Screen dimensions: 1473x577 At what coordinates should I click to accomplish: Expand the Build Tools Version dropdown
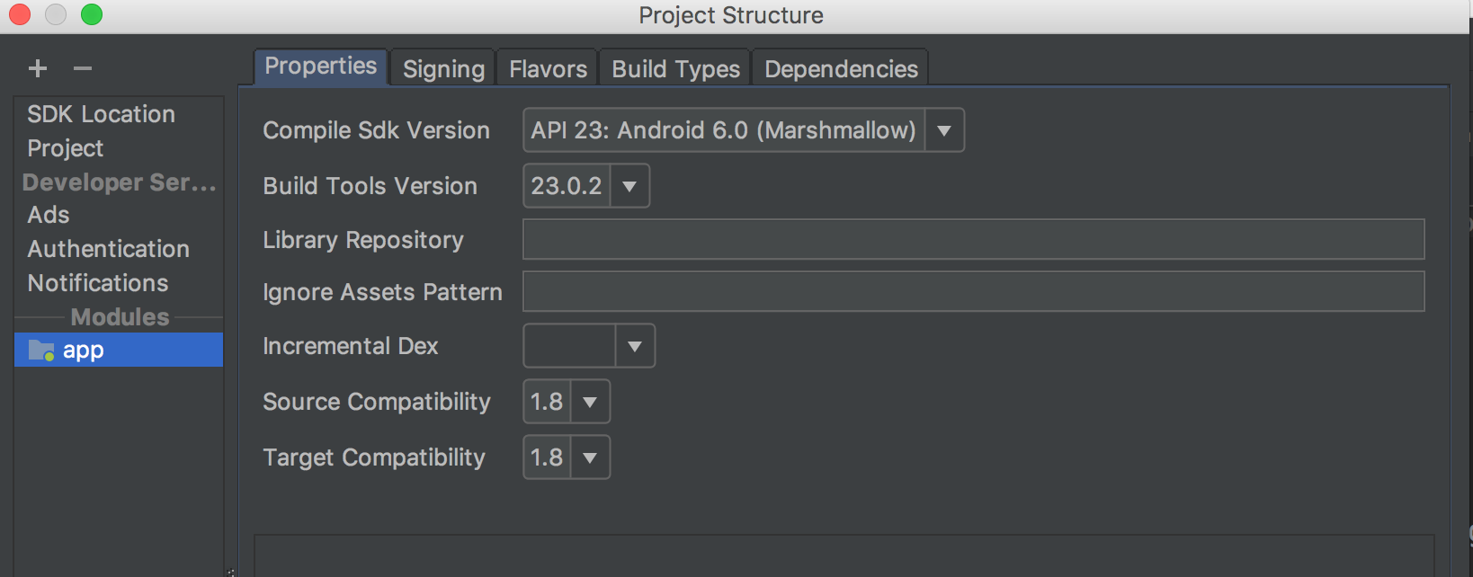[x=629, y=186]
